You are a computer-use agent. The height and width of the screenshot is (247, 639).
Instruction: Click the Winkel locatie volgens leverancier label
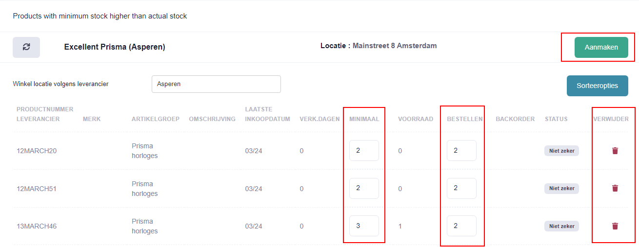[60, 84]
